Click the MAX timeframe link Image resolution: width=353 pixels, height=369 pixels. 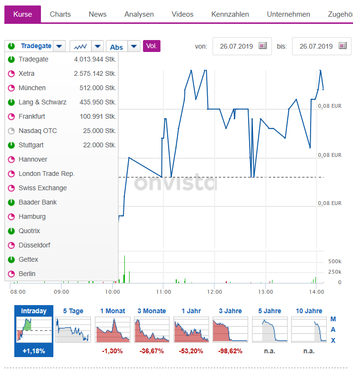point(333,329)
